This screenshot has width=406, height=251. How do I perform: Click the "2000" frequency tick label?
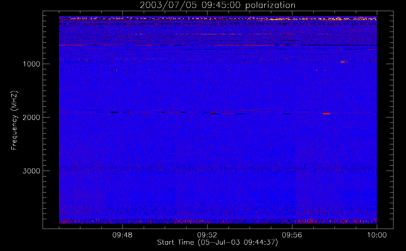(x=31, y=117)
